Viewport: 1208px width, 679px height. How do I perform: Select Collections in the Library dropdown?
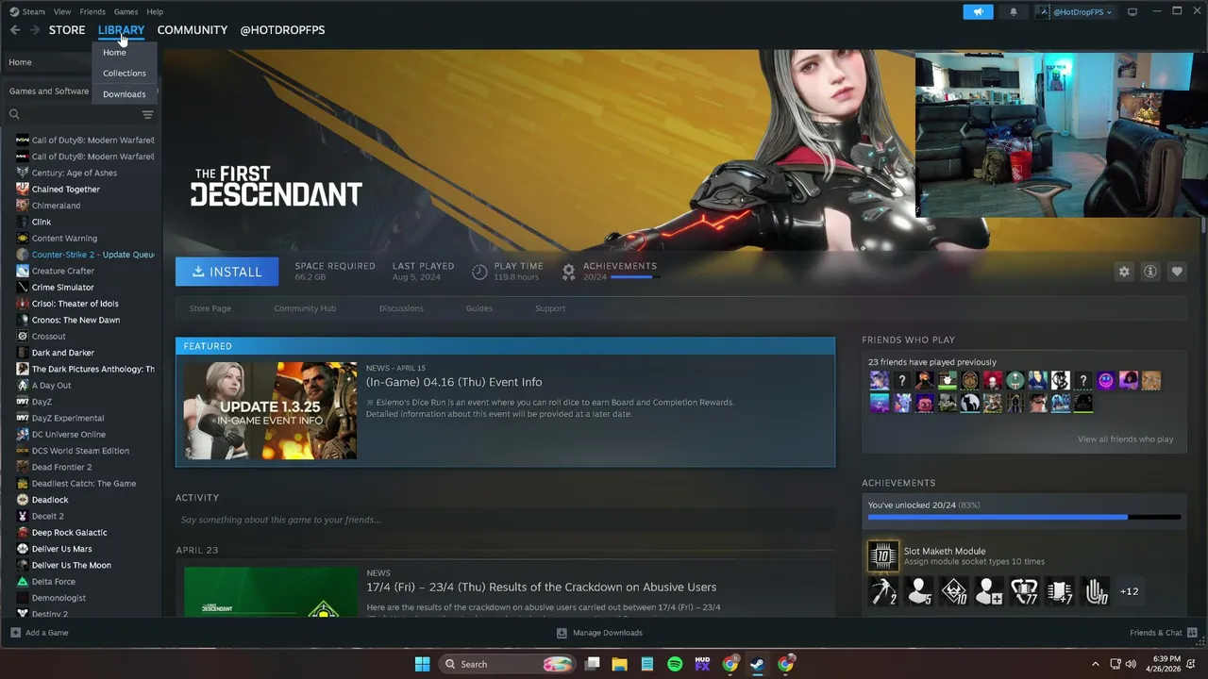click(x=125, y=74)
